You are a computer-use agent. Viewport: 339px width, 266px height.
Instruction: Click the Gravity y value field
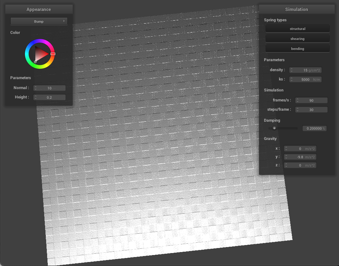[x=300, y=157]
